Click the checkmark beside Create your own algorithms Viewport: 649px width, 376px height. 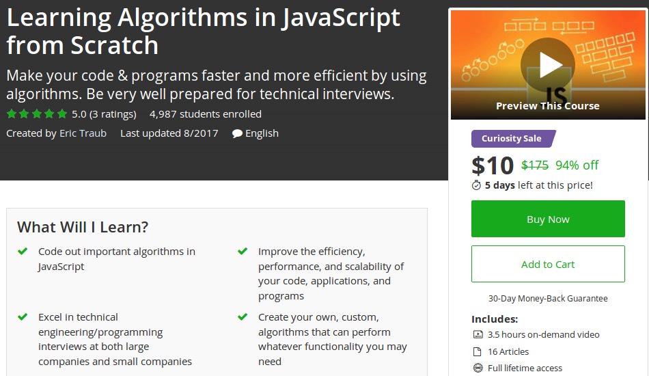coord(243,317)
